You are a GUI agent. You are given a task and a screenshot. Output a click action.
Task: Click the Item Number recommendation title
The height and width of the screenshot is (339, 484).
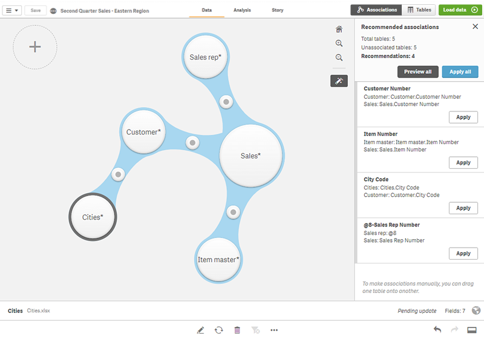(x=381, y=134)
